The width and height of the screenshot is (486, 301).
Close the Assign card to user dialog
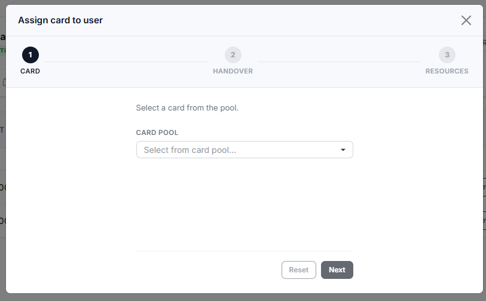(x=466, y=20)
